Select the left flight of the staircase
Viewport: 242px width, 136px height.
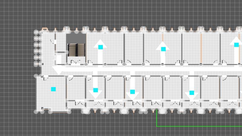72,50
